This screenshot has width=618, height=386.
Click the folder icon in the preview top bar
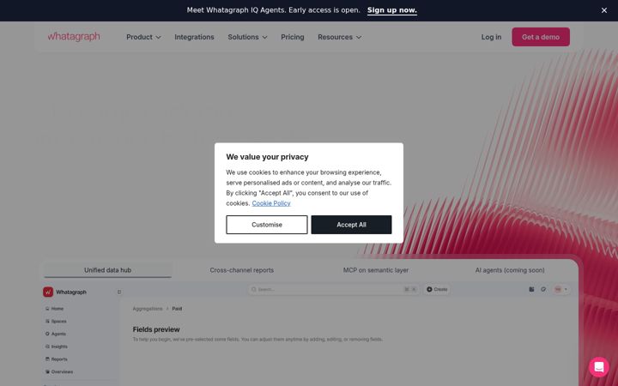tap(531, 289)
